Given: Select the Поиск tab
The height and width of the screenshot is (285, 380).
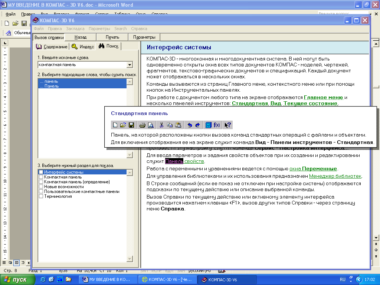Looking at the screenshot, I should [x=109, y=46].
